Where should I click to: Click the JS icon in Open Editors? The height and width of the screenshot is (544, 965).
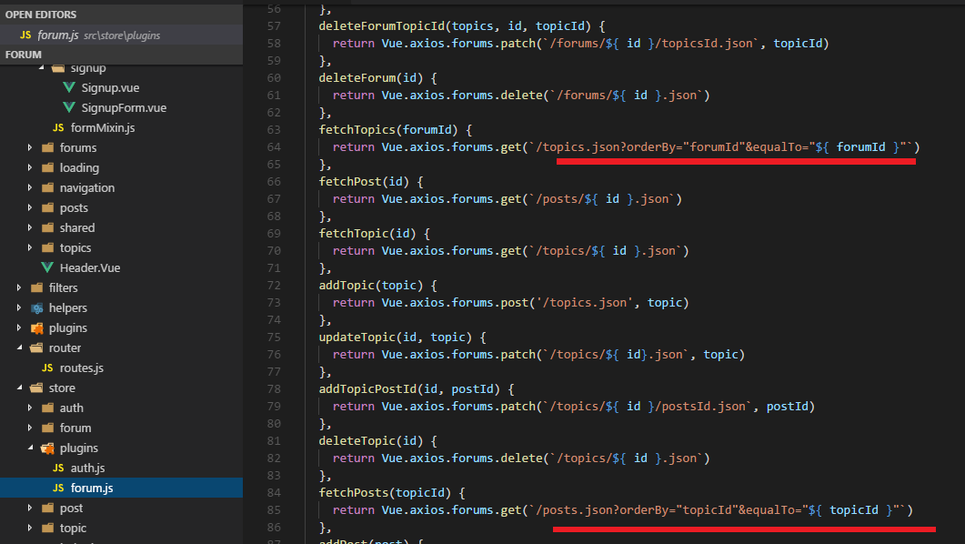[x=25, y=35]
